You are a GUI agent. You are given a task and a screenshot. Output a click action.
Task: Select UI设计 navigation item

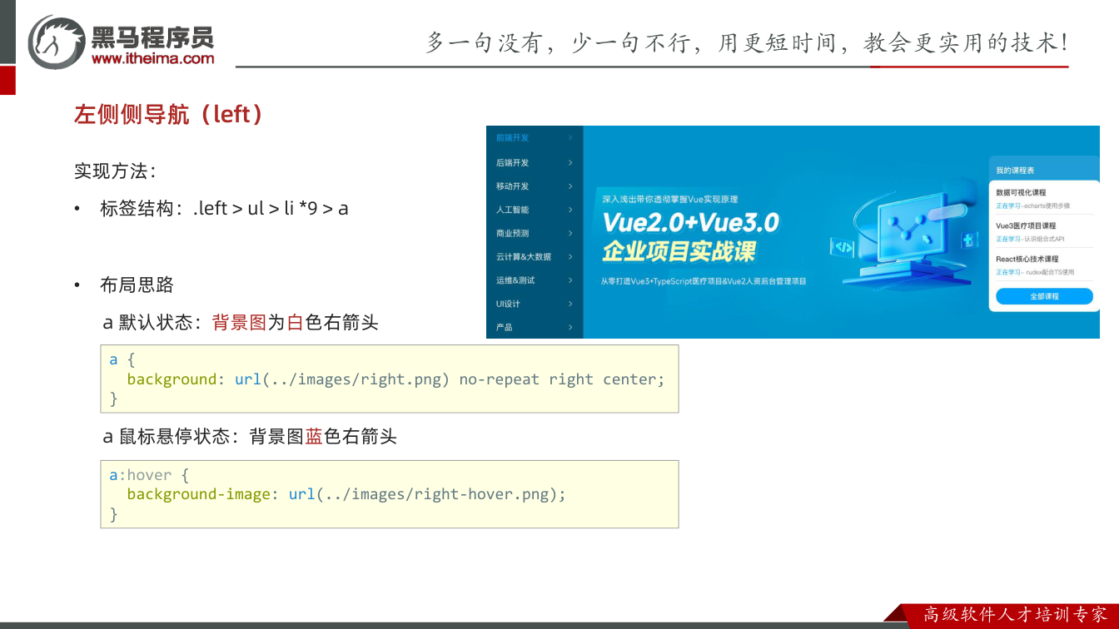tap(508, 304)
